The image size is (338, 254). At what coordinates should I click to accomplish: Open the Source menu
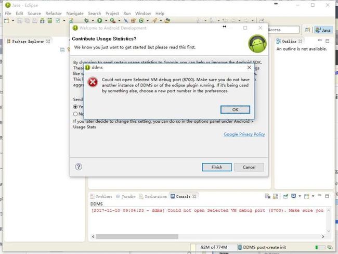click(x=34, y=14)
